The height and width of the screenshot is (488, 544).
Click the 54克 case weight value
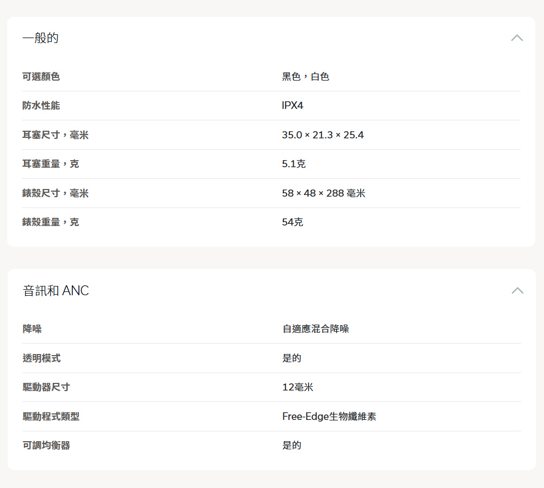tap(292, 222)
